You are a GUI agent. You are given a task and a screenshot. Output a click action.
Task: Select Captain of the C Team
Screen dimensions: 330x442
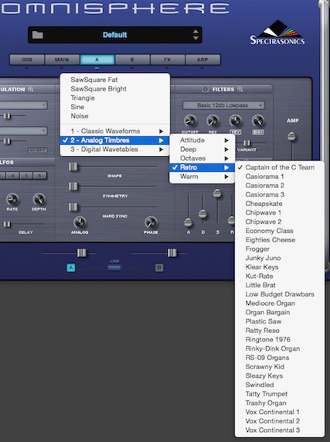[x=280, y=167]
